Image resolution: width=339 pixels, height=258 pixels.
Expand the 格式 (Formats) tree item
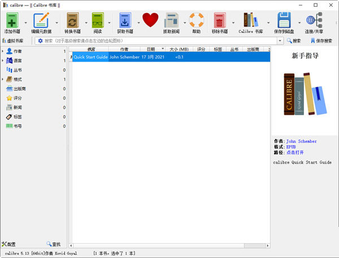[x=3, y=79]
